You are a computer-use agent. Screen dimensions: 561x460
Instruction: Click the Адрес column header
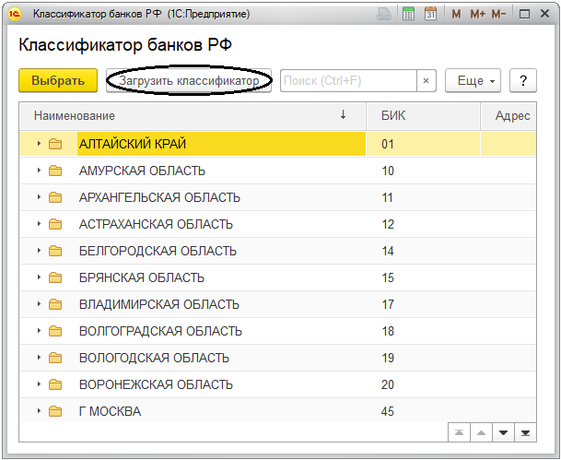pos(508,115)
